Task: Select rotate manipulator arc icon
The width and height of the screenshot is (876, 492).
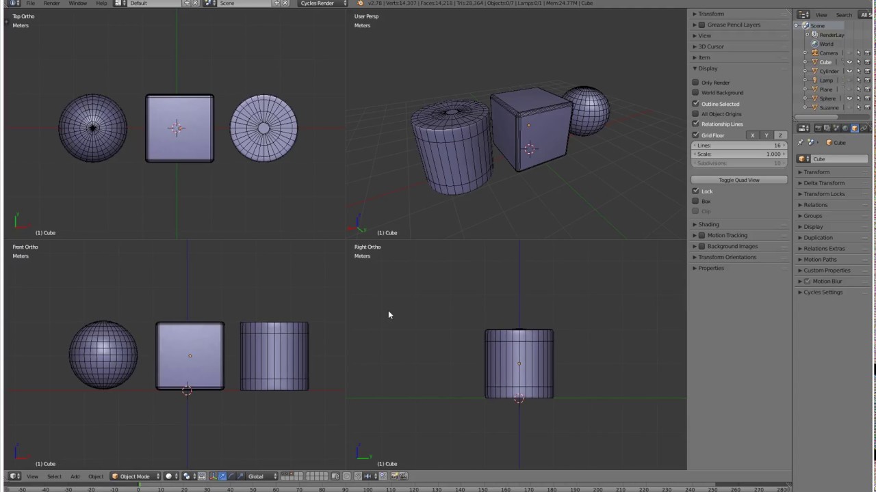Action: 231,476
